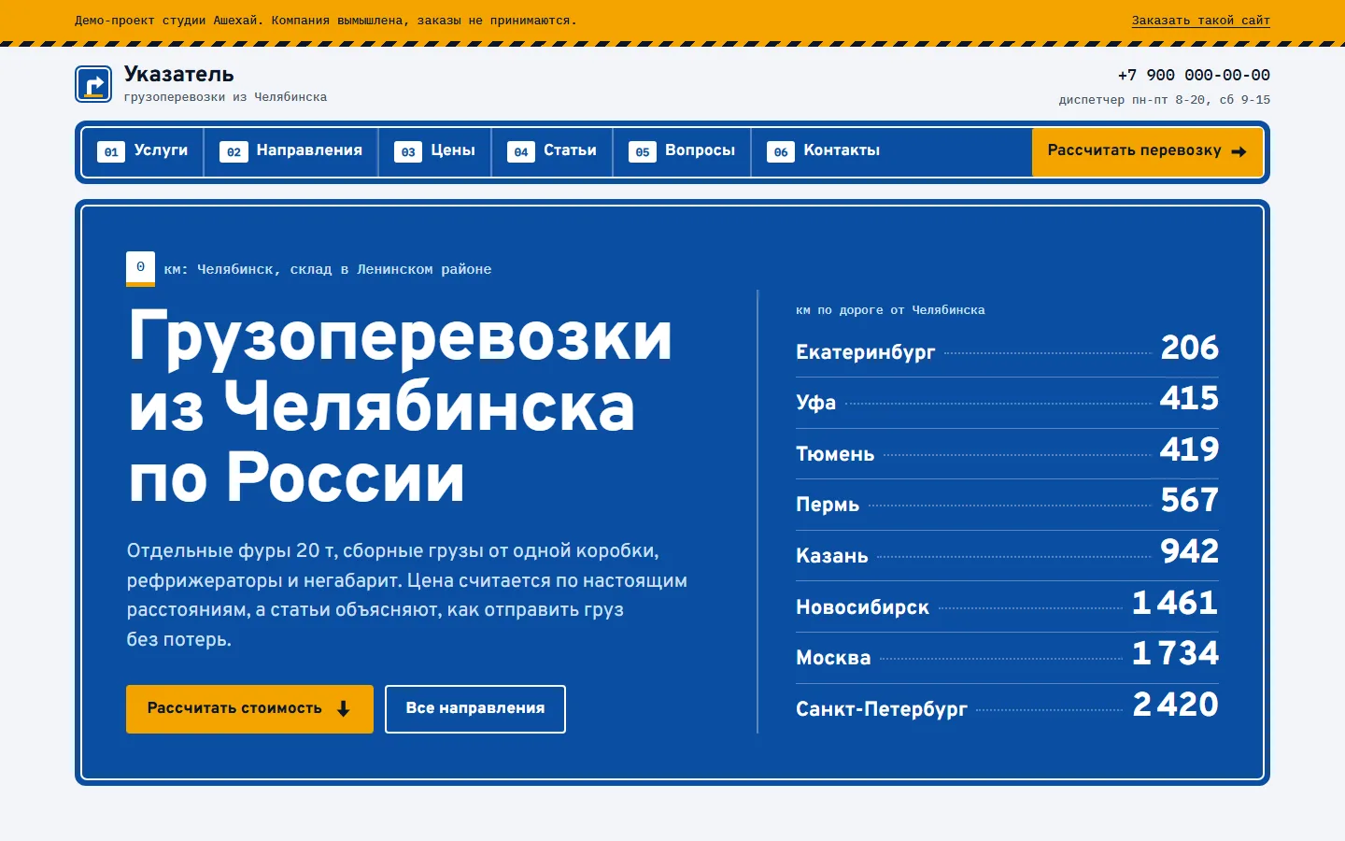Click the caption км по дороге от Челябинска
Viewport: 1345px width, 841px height.
pos(890,310)
